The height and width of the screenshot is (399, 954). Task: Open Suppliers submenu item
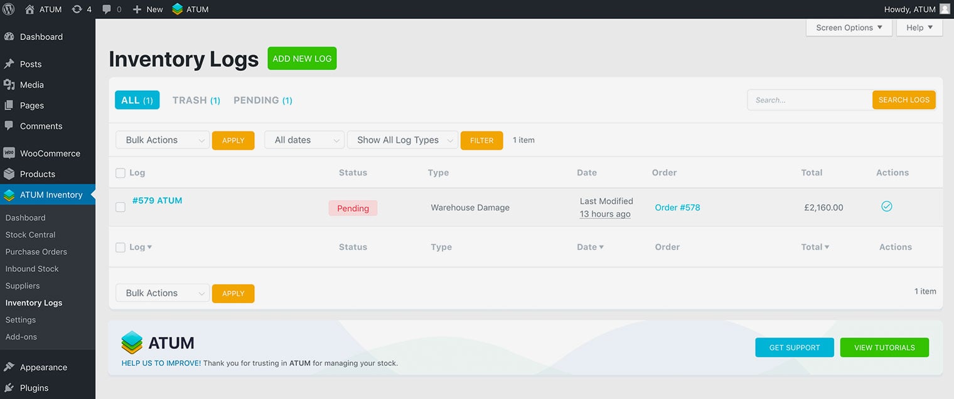click(x=23, y=286)
